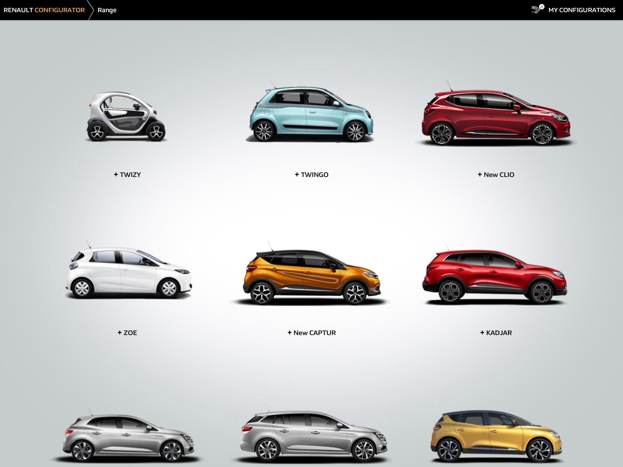Open the My Configurations car icon

click(538, 9)
